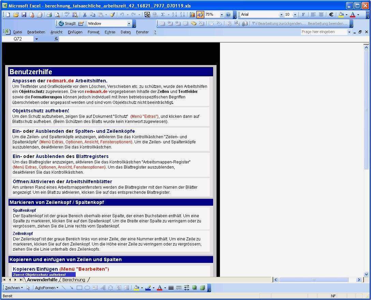Viewport: 371px width, 300px height.
Task: Open the AutoFormen dropdown
Action: click(x=47, y=288)
